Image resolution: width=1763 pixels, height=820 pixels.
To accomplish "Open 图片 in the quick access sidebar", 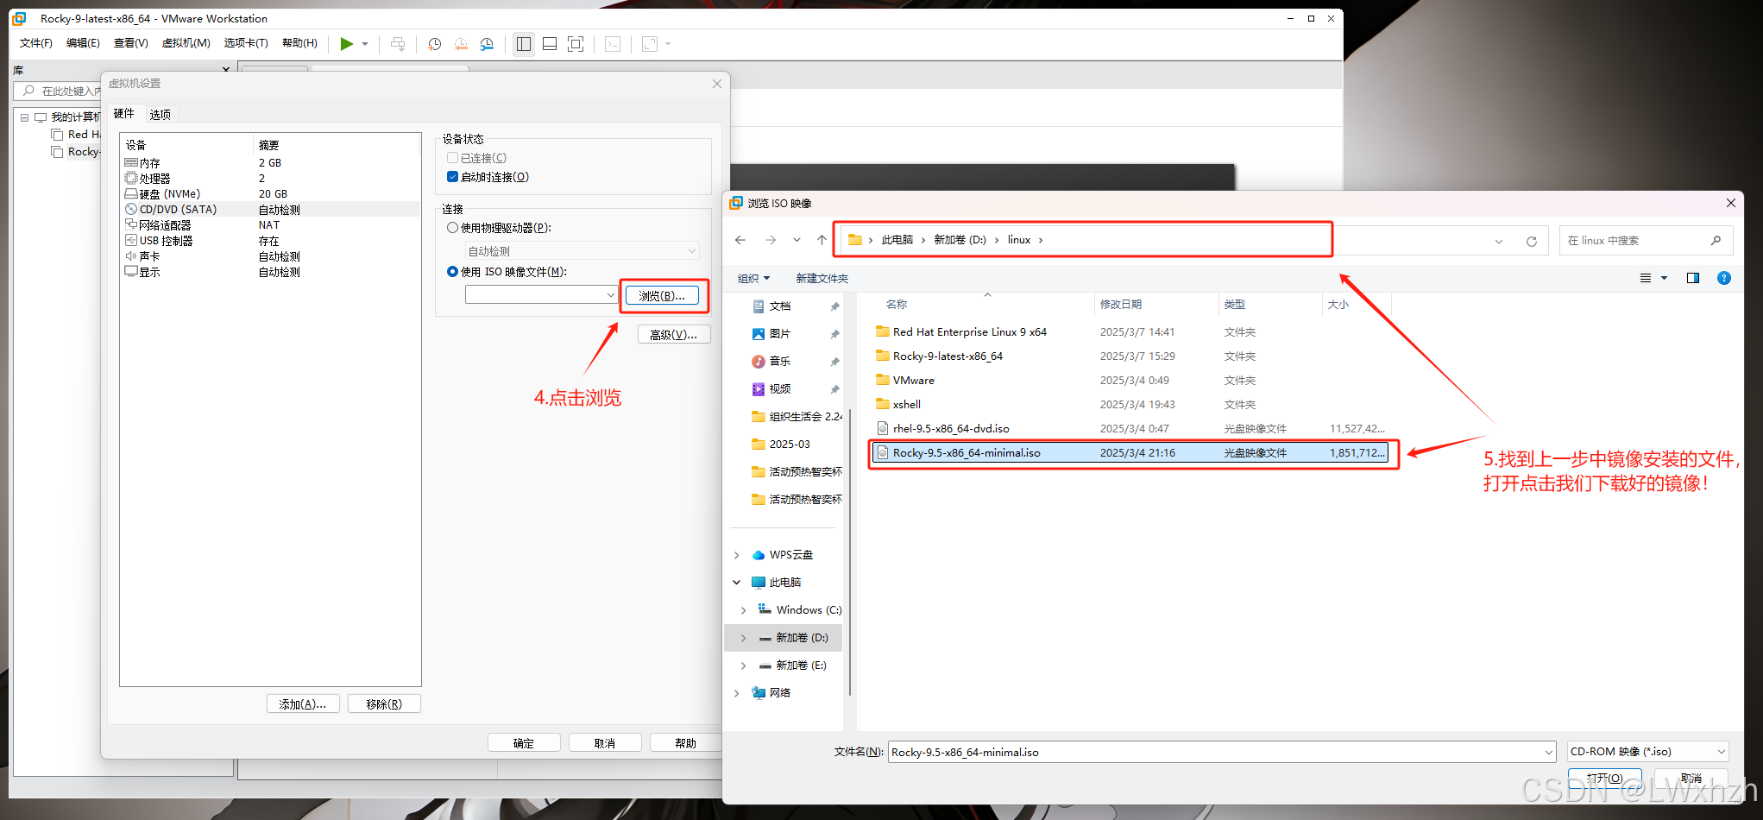I will (780, 334).
